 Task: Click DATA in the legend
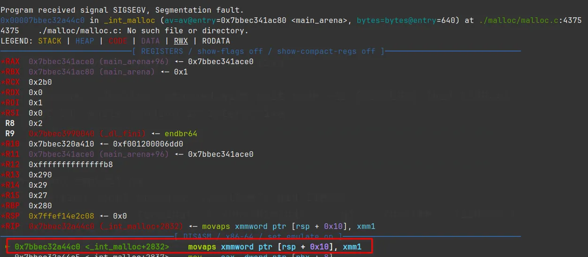tap(151, 41)
